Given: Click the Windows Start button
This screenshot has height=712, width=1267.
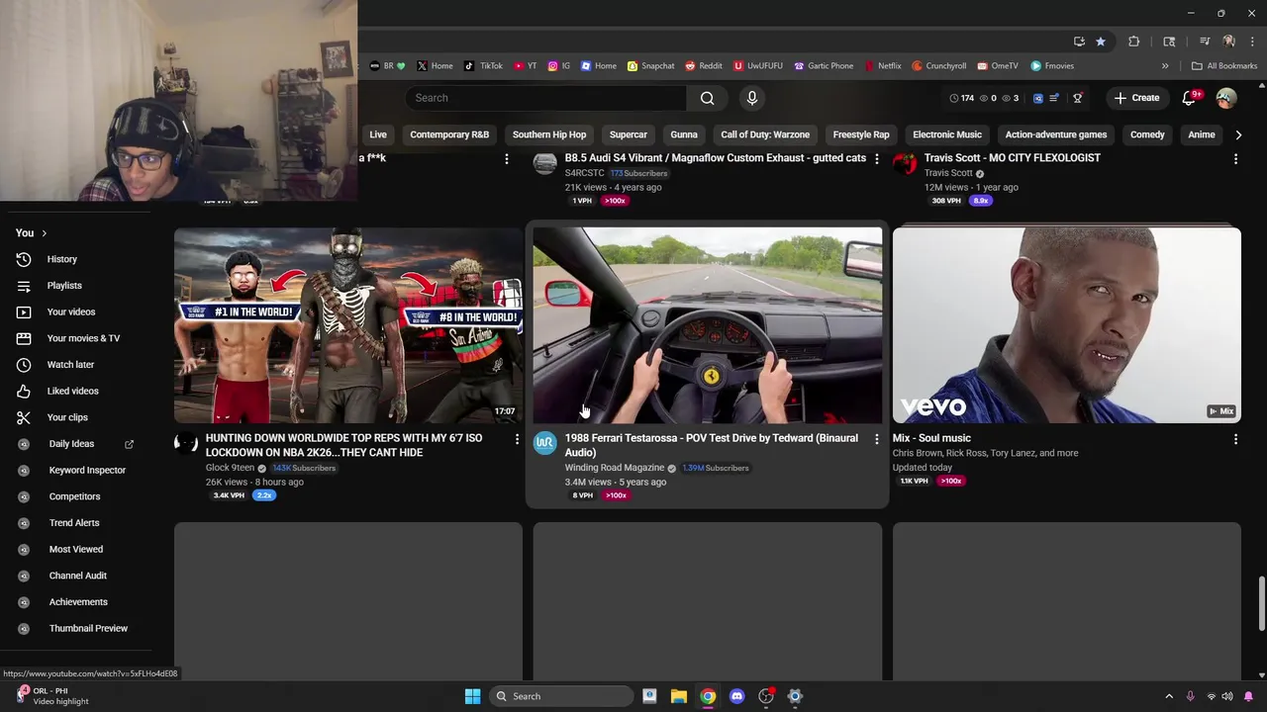Looking at the screenshot, I should 472,696.
